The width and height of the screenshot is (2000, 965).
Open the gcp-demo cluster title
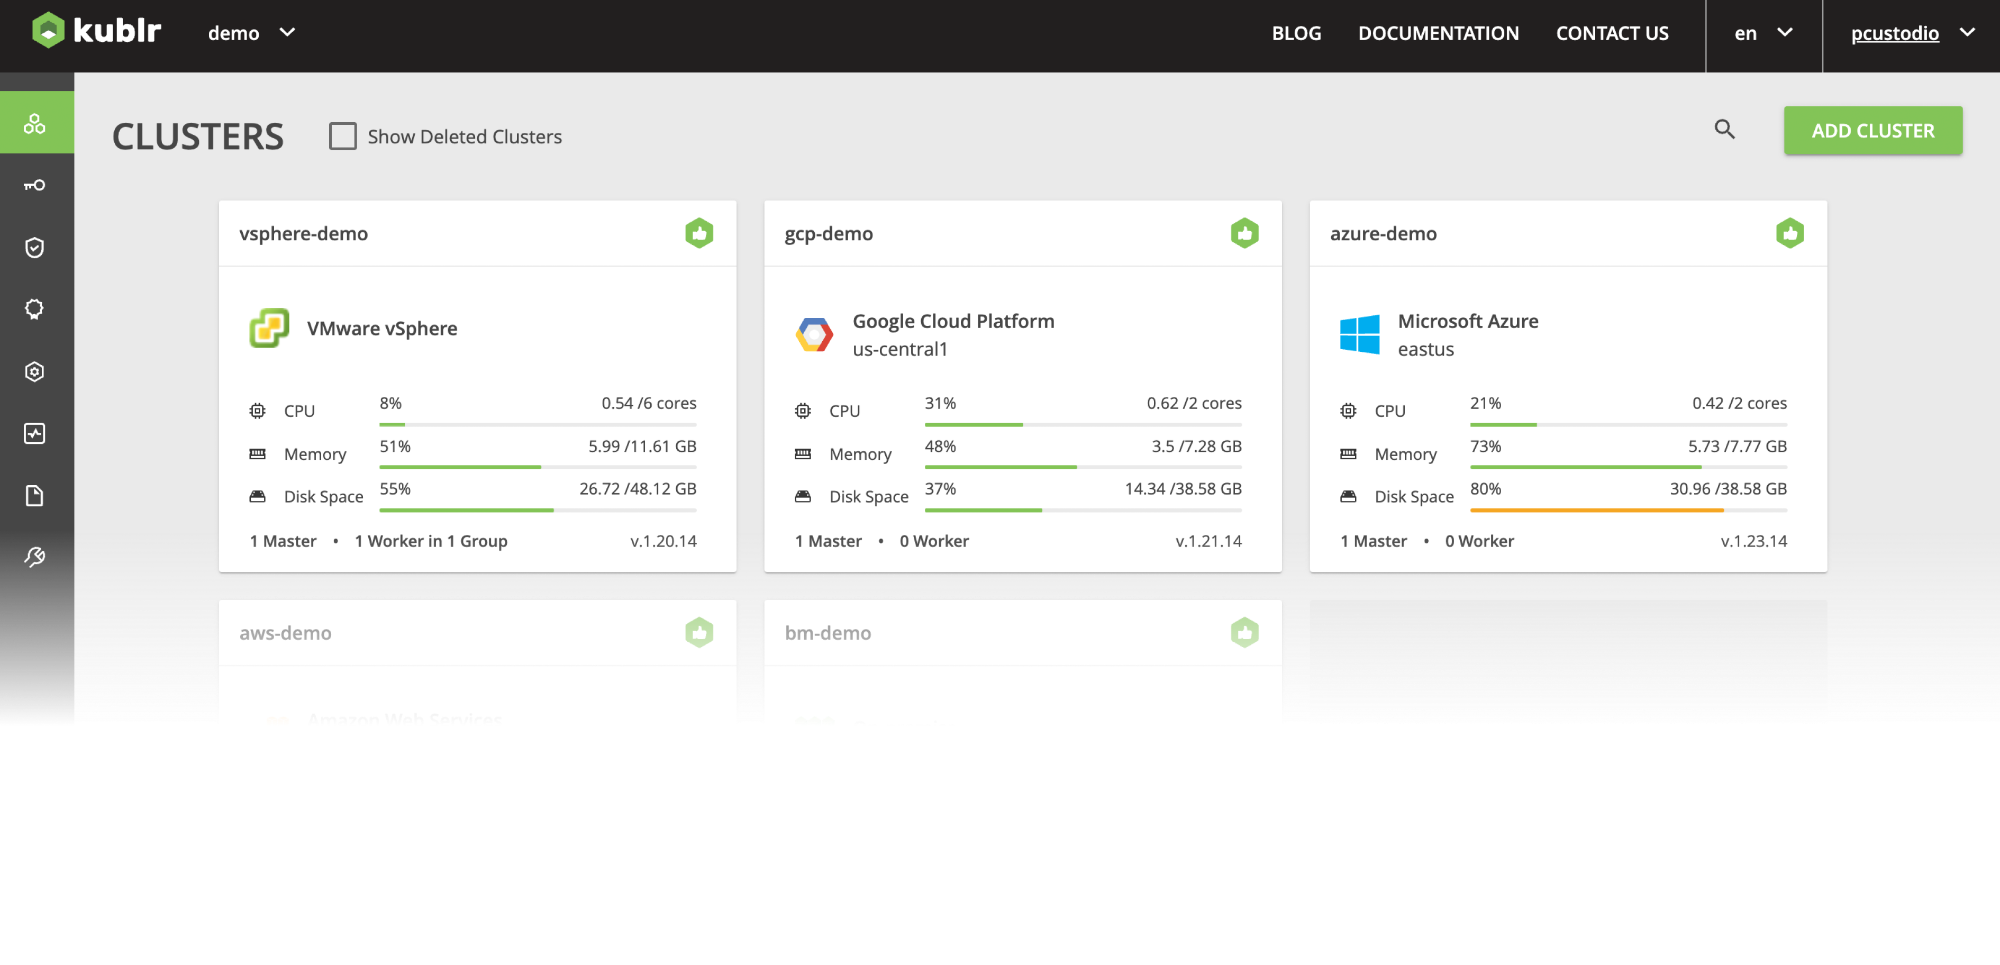(829, 233)
